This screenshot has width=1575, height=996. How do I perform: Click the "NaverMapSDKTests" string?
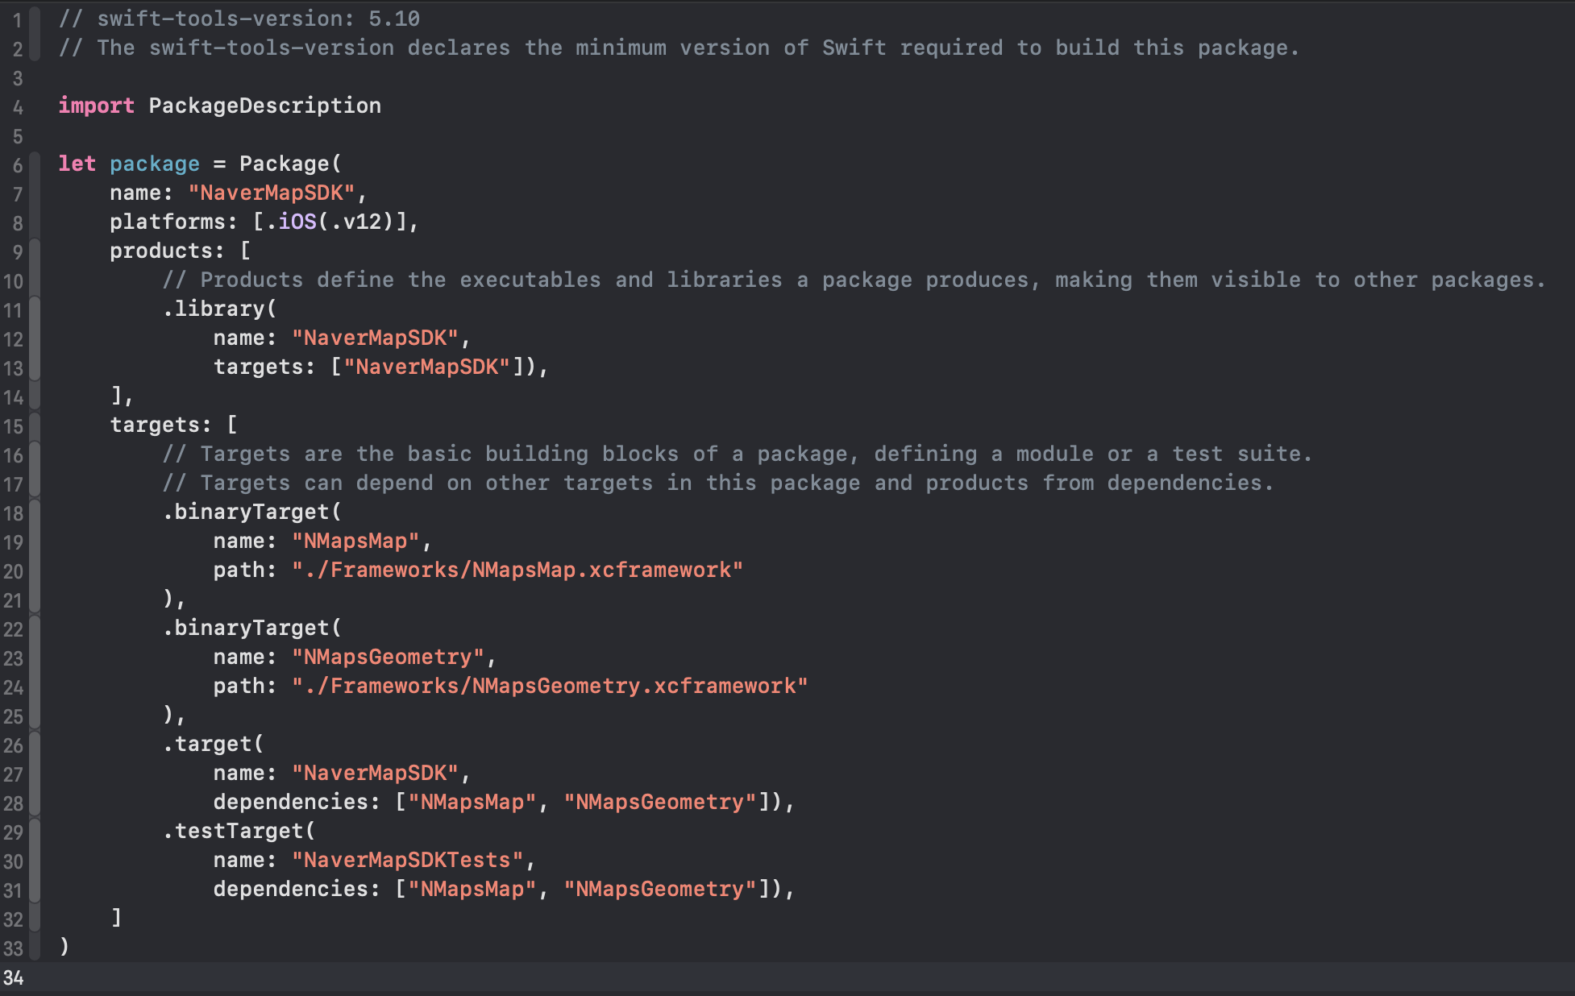click(407, 860)
